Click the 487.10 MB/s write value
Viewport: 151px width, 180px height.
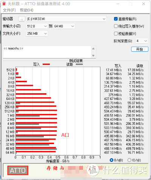tap(113, 152)
